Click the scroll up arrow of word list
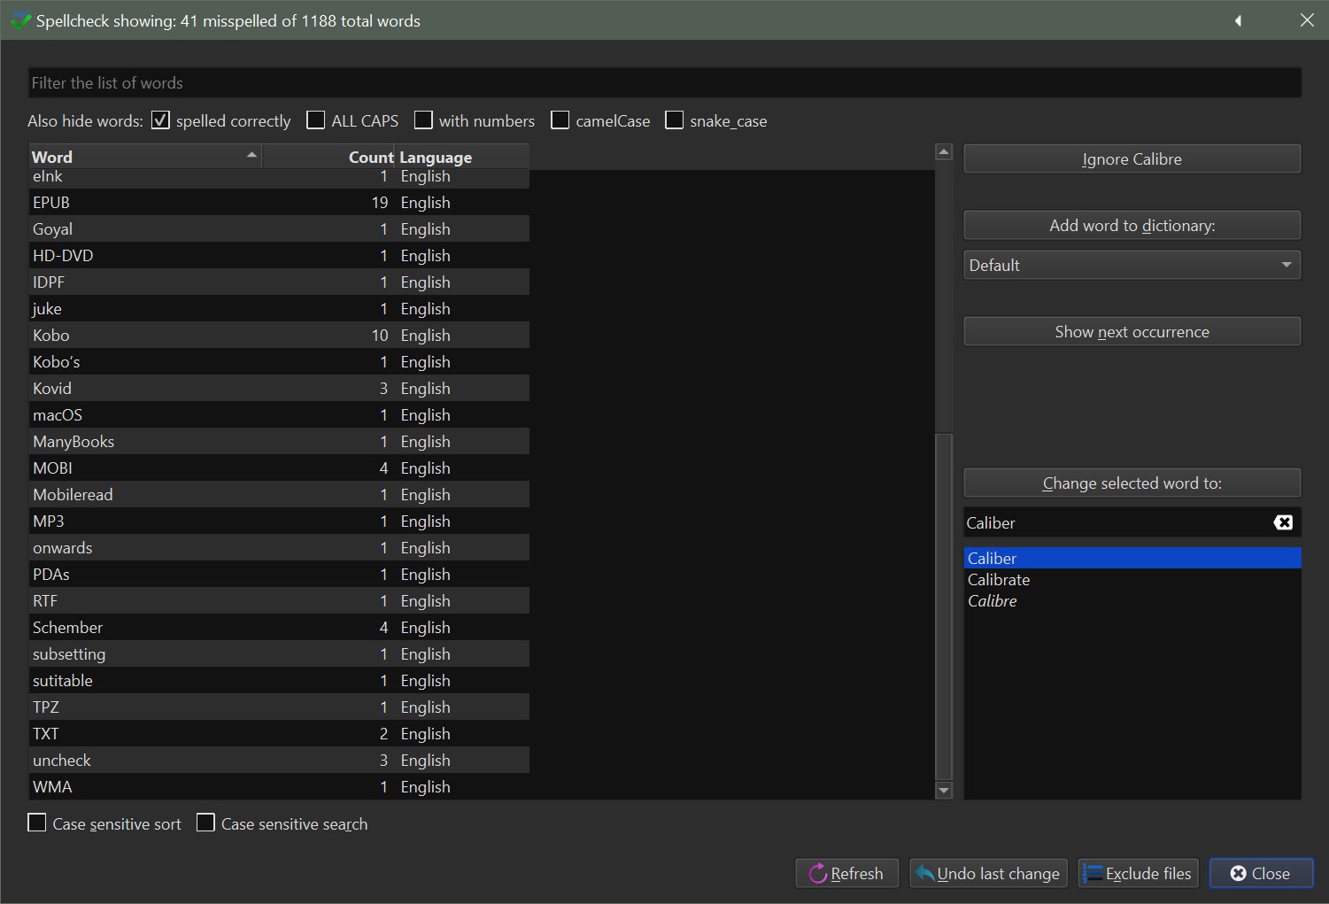This screenshot has width=1329, height=904. pyautogui.click(x=944, y=152)
